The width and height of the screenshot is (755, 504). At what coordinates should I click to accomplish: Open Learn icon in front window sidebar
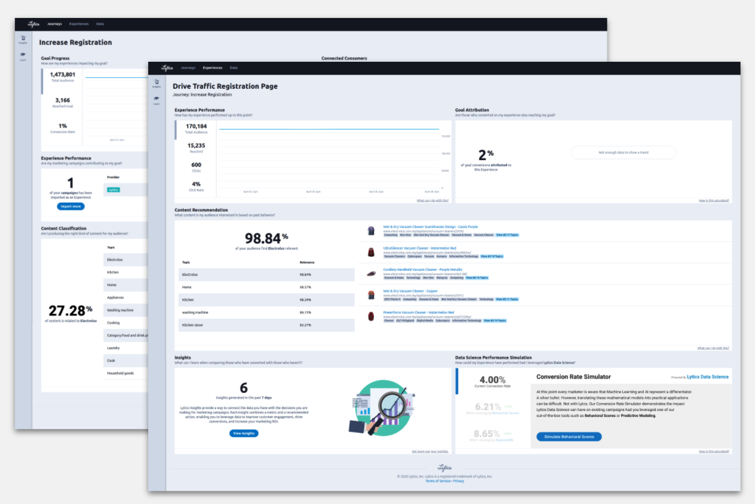point(157,100)
